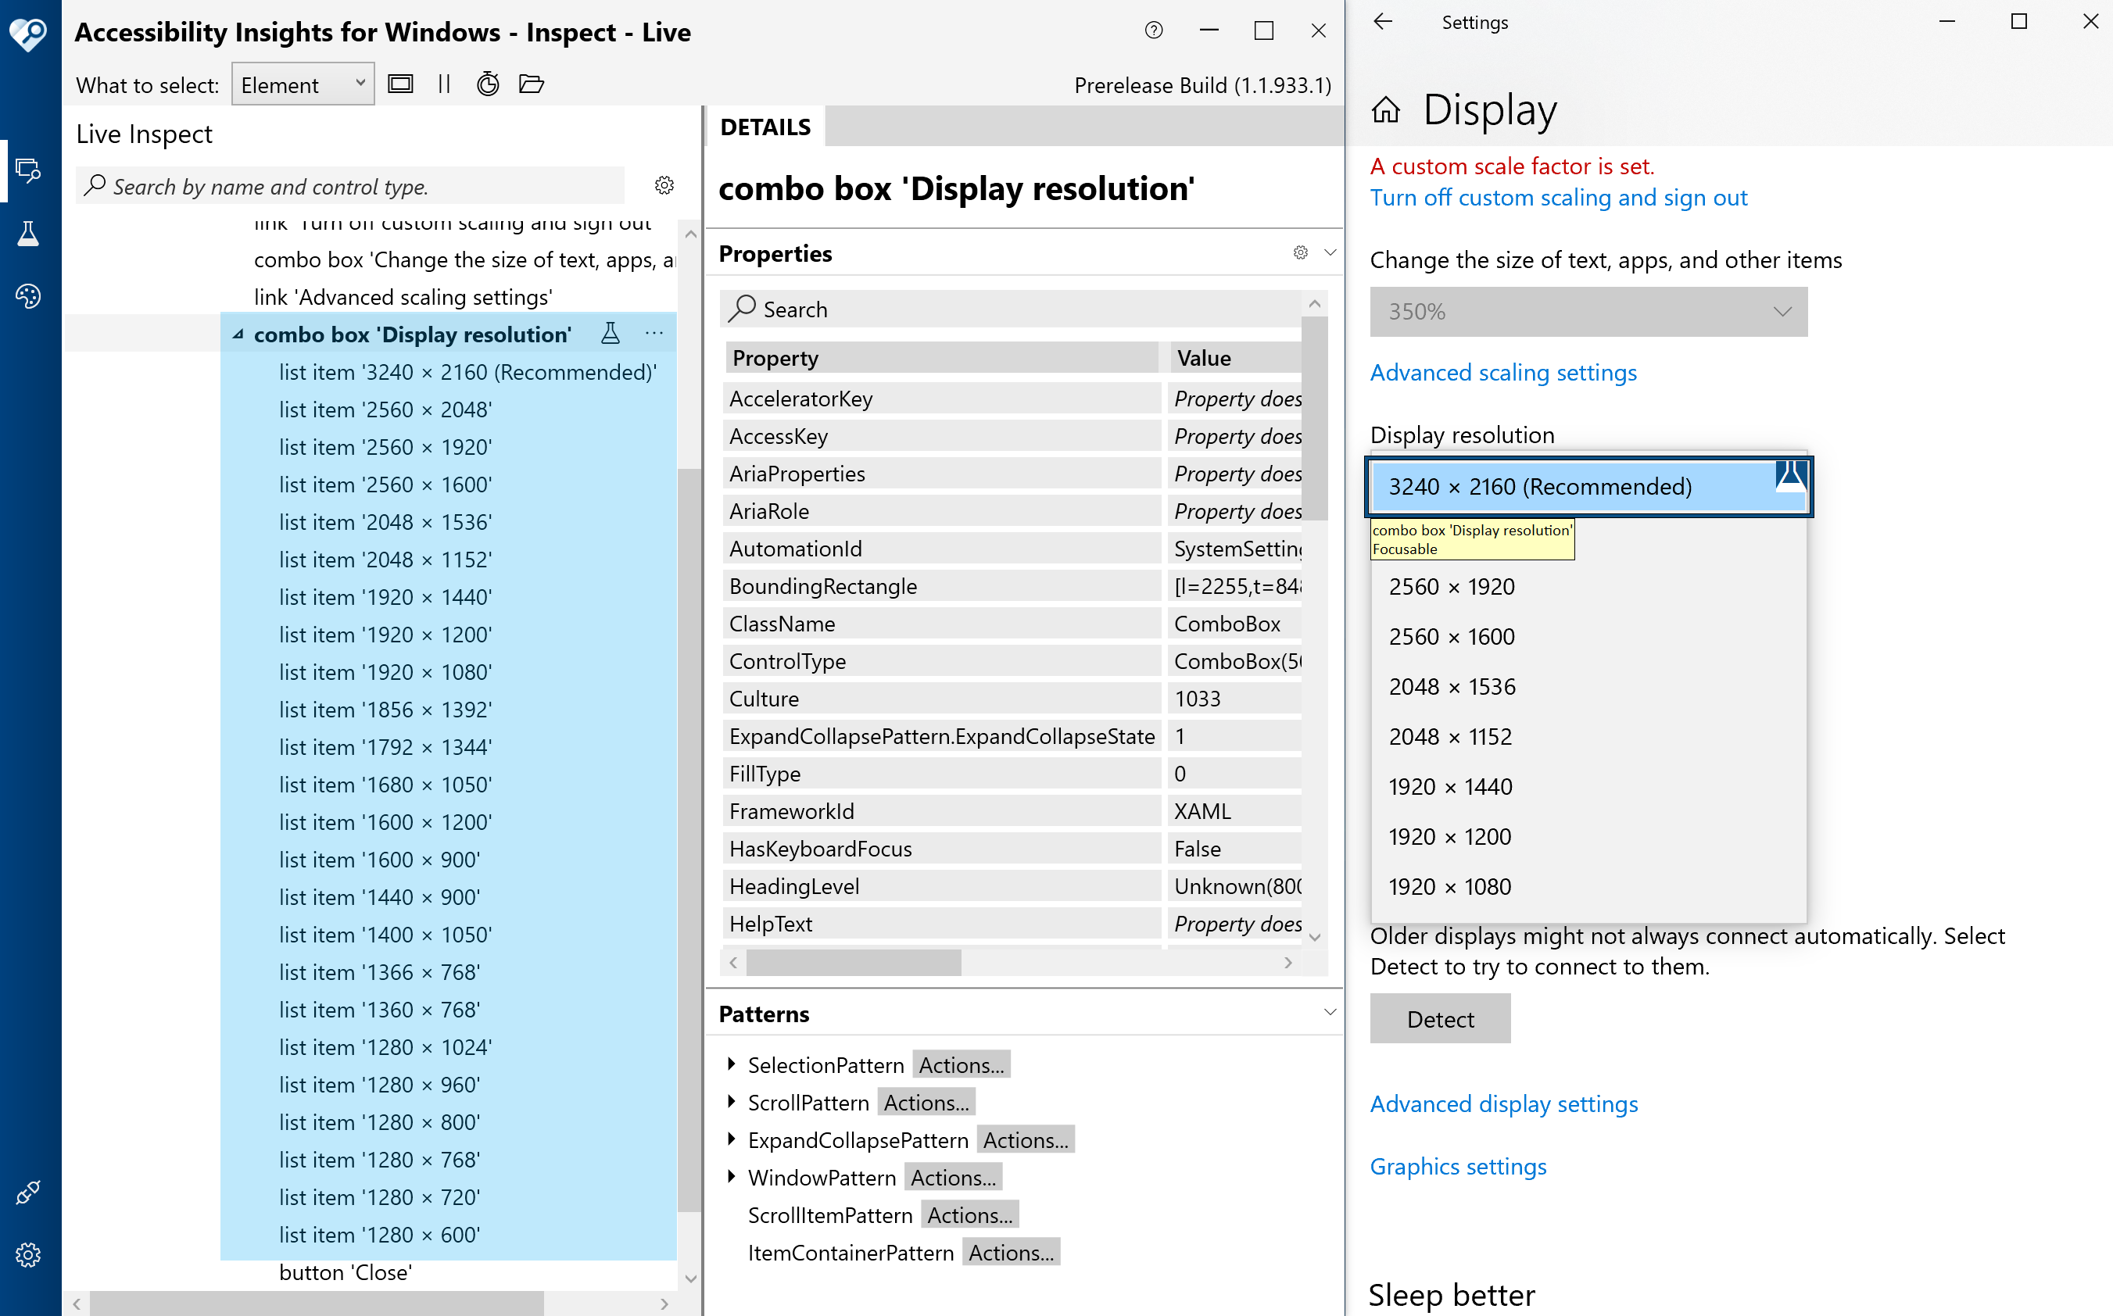The width and height of the screenshot is (2113, 1316).
Task: Click the Properties Search field
Action: pos(1012,309)
